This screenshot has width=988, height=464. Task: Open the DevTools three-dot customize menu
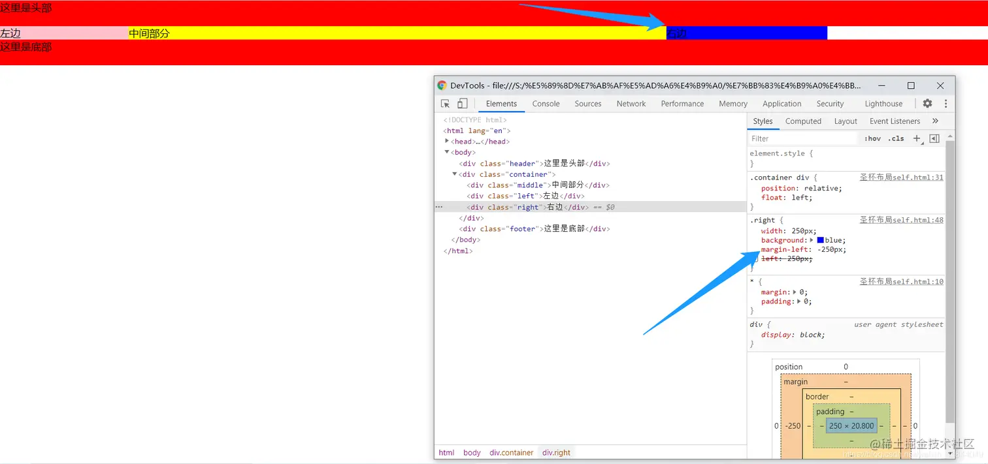coord(945,104)
